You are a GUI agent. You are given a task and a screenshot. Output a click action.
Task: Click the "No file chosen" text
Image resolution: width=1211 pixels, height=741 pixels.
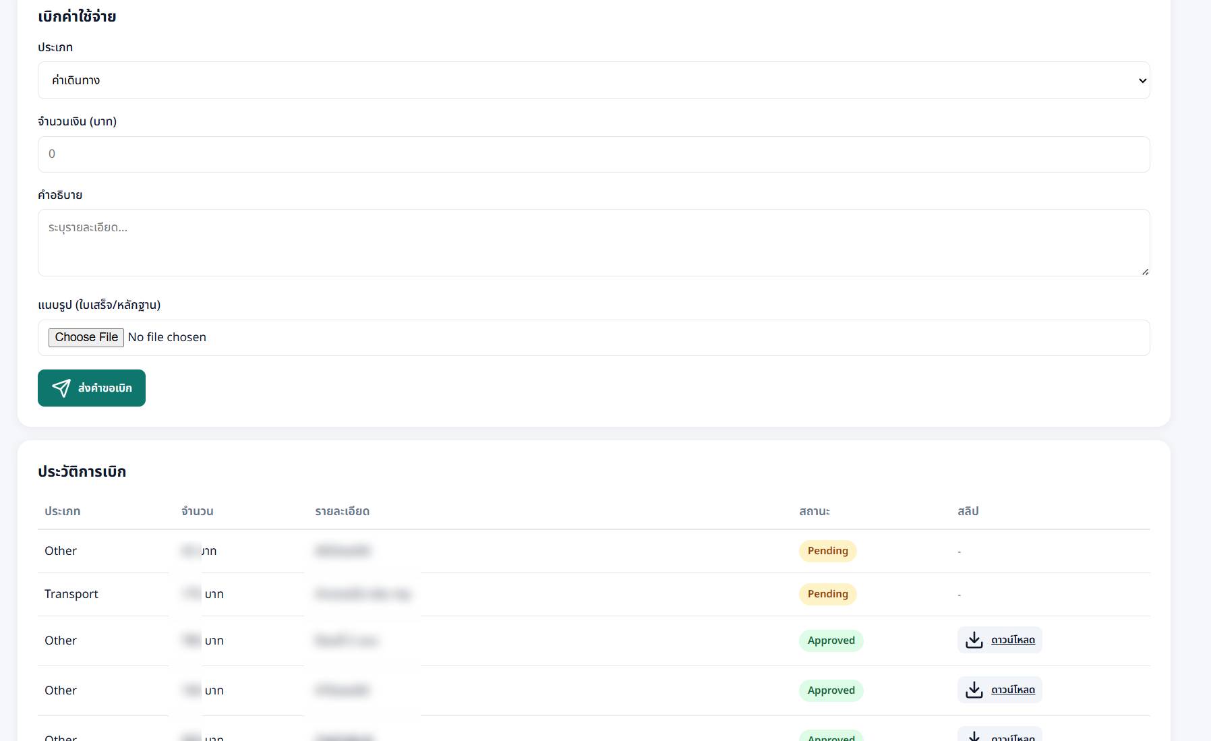pos(167,337)
